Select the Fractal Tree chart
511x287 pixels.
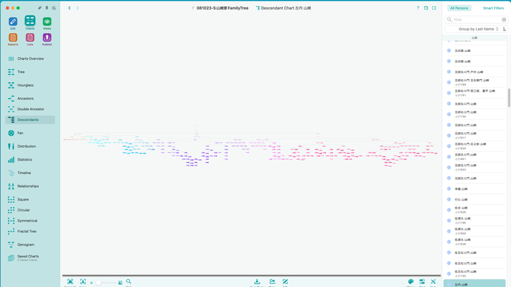click(x=30, y=232)
